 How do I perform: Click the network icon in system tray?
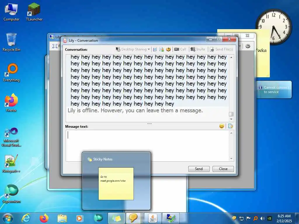click(241, 218)
